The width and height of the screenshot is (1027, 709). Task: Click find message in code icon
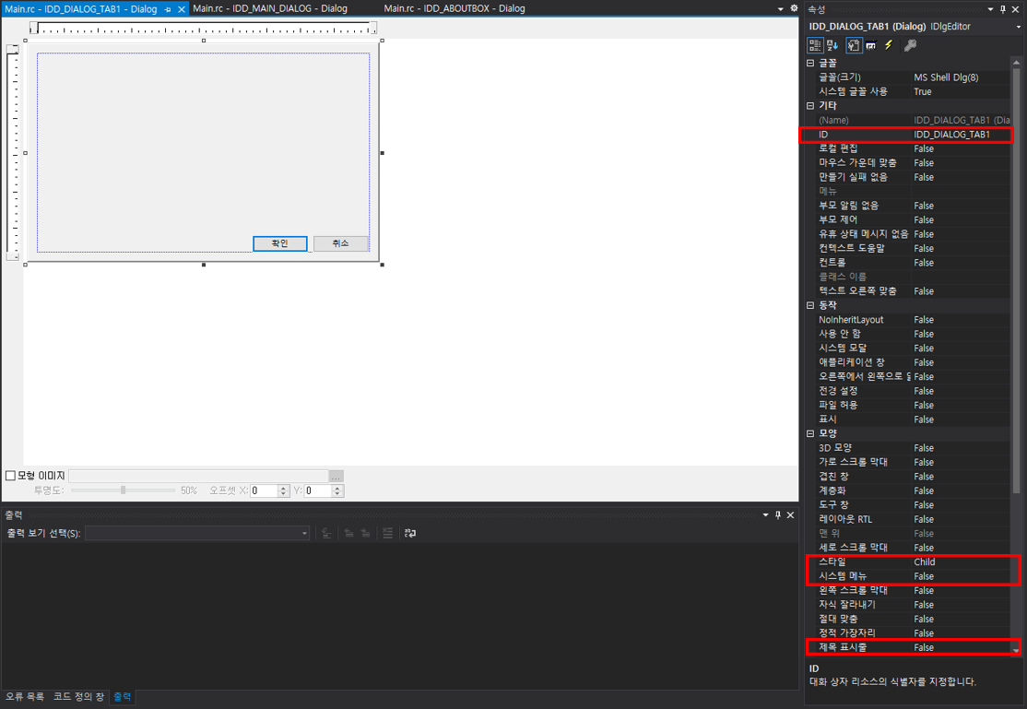326,534
